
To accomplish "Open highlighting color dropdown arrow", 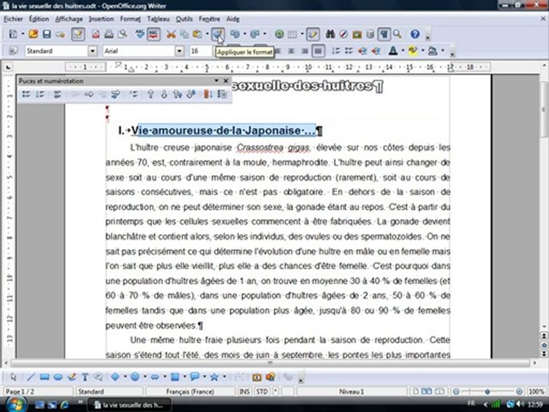I will click(x=423, y=51).
